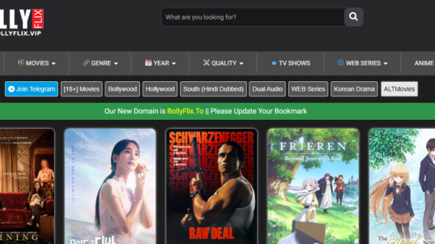This screenshot has width=435, height=244.
Task: Expand the Quality dropdown arrow
Action: [241, 63]
